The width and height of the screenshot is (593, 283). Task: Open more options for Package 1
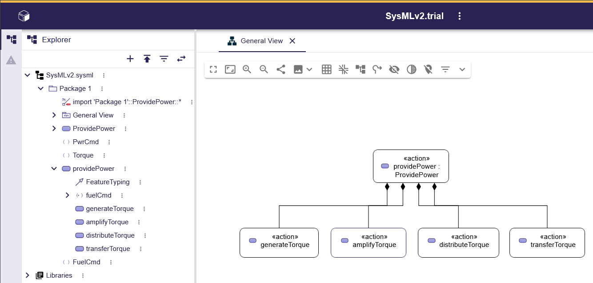click(x=102, y=89)
